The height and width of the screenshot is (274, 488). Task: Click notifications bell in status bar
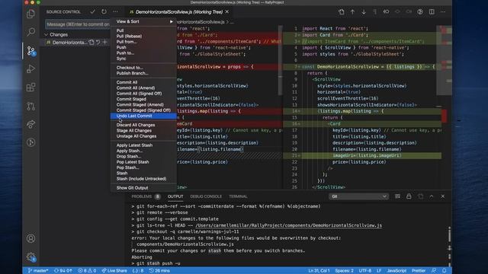[445, 271]
